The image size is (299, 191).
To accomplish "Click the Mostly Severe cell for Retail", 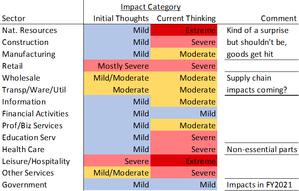I will coord(117,66).
